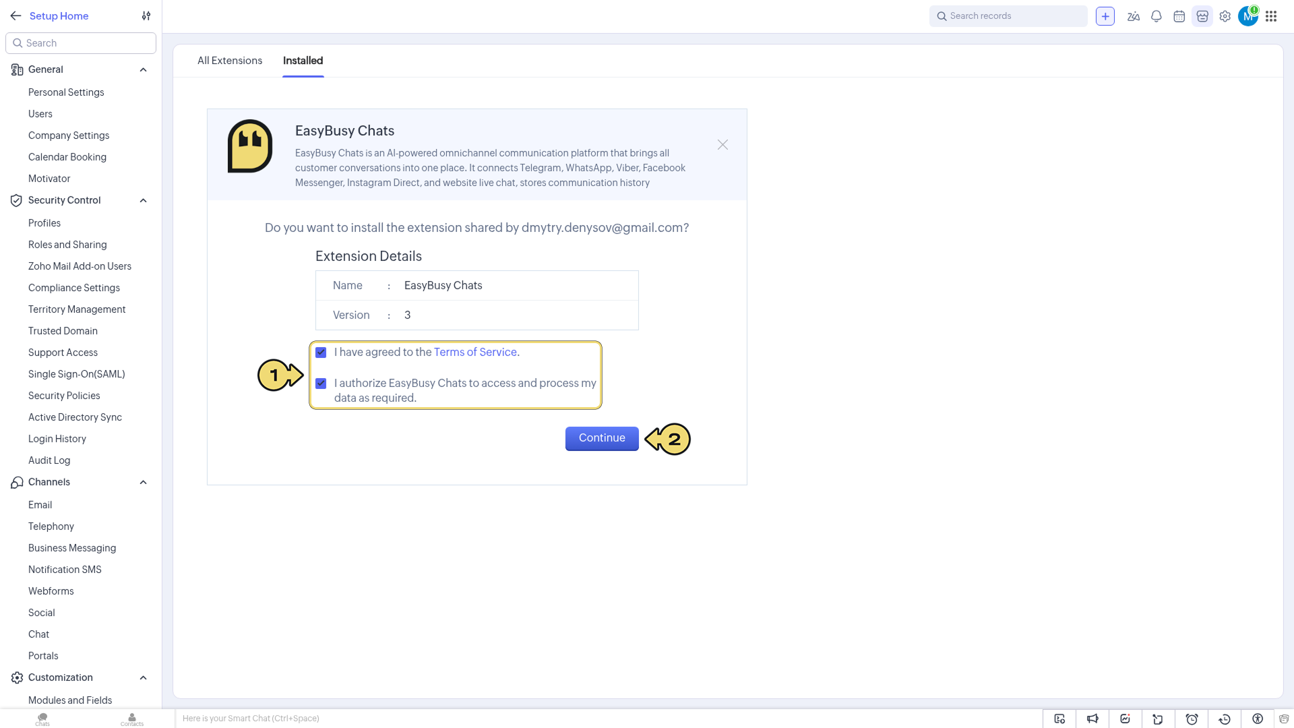Open Chats in the bottom bar
Screen dimensions: 1294x728
(x=42, y=719)
